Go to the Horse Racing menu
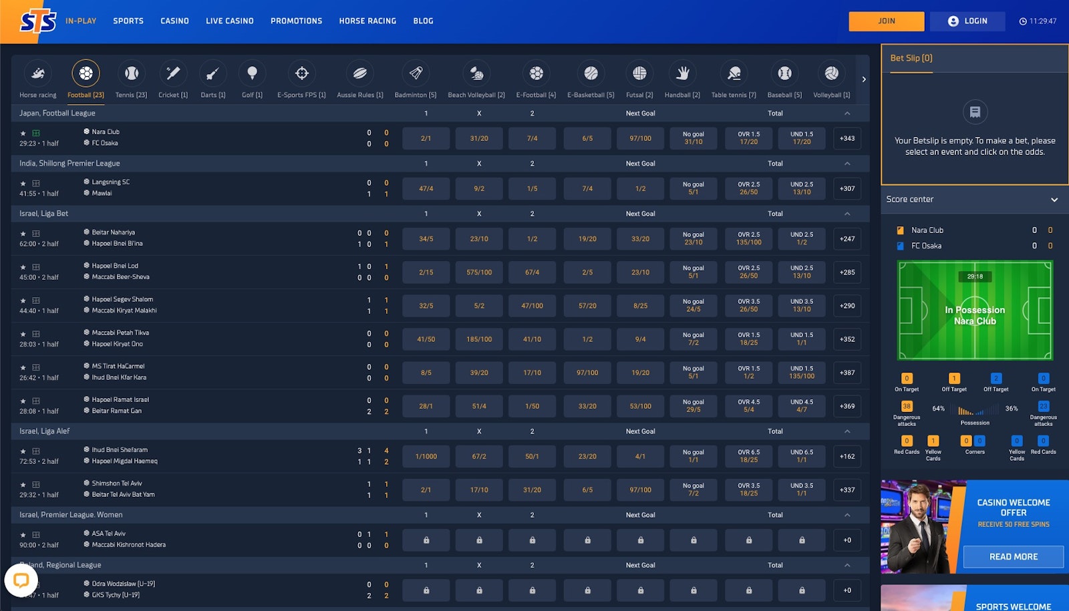1069x611 pixels. click(367, 21)
